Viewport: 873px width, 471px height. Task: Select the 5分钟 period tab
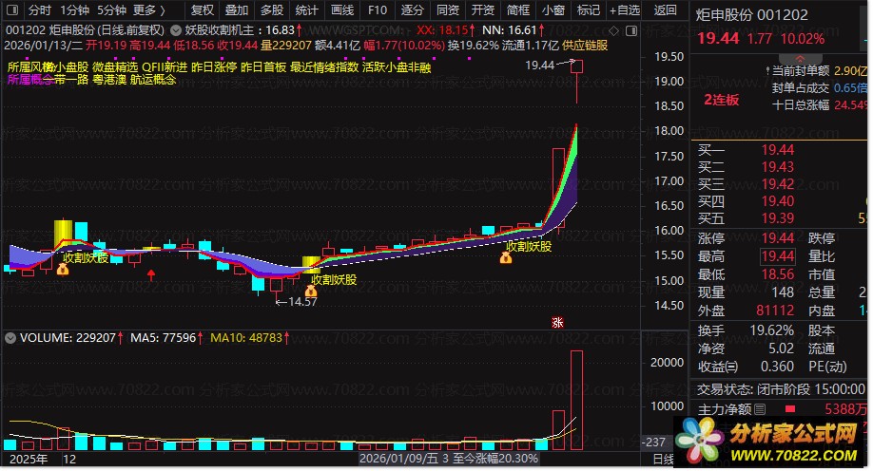tap(111, 10)
